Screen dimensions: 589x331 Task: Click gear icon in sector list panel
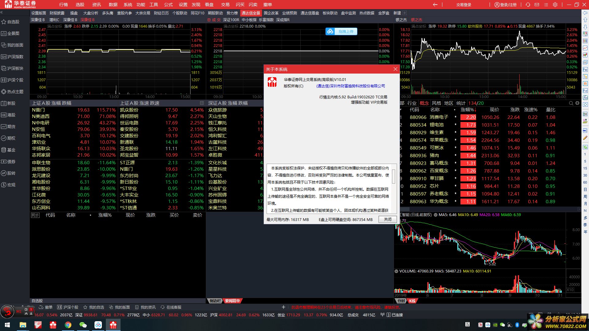(x=577, y=103)
